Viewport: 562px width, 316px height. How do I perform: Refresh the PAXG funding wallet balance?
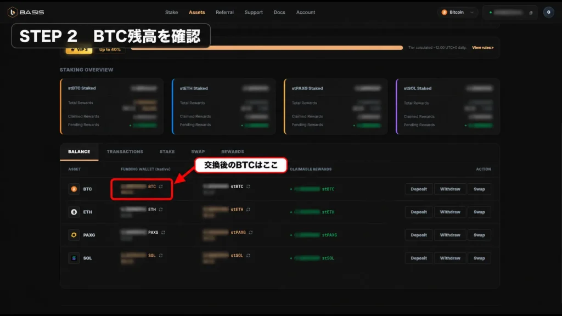tap(163, 232)
